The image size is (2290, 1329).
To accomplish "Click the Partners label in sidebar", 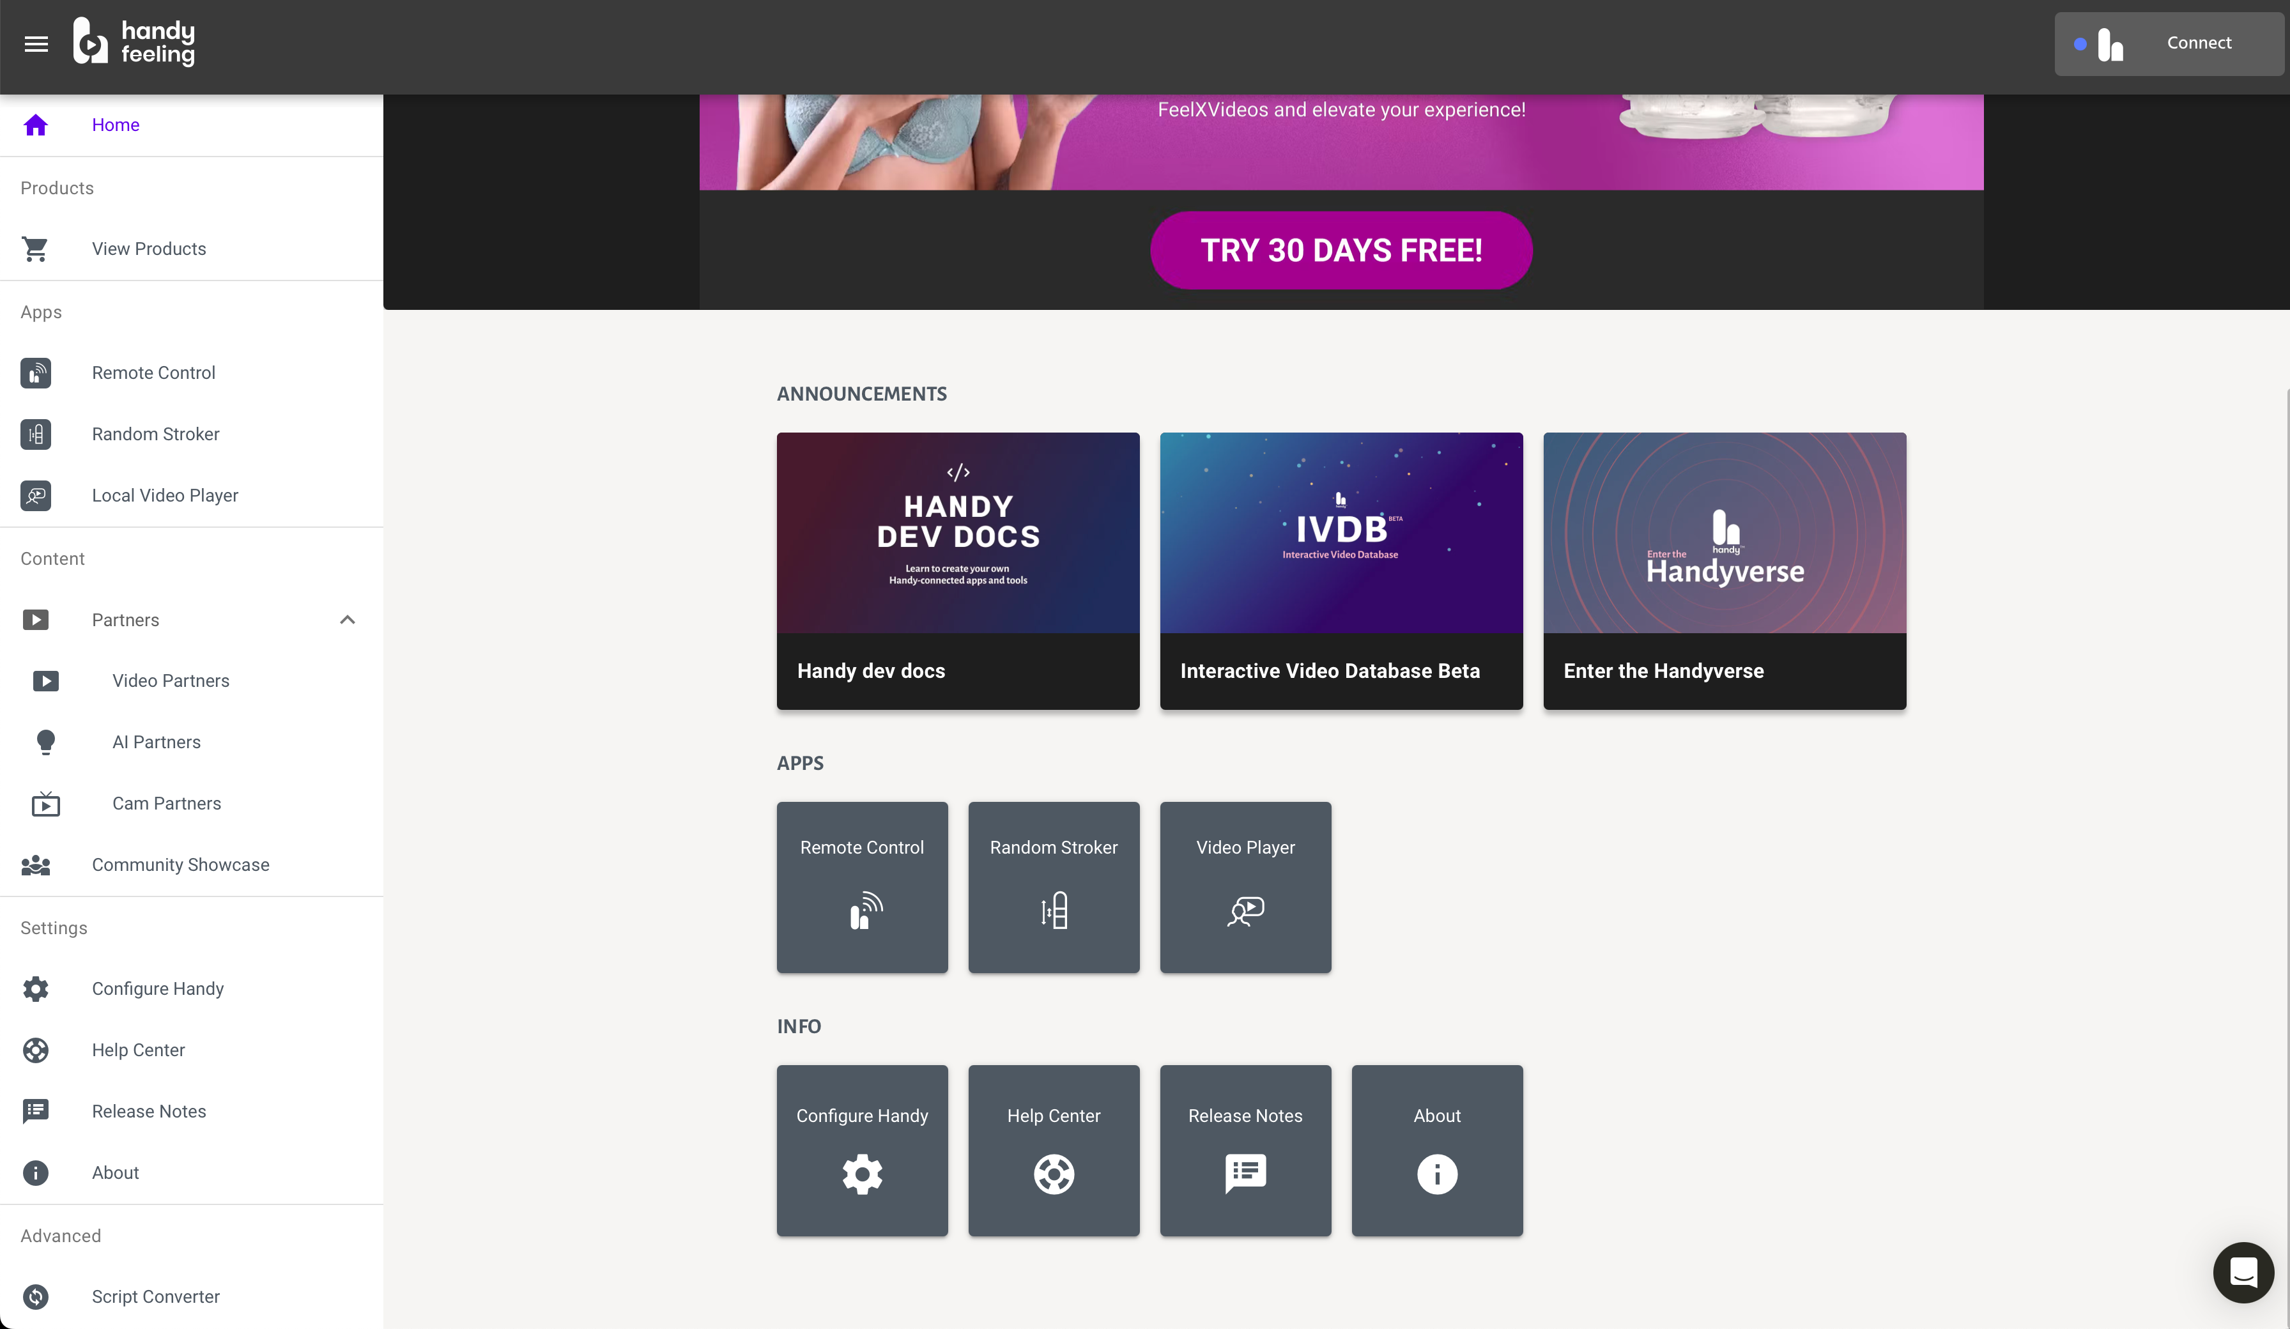I will pos(125,620).
